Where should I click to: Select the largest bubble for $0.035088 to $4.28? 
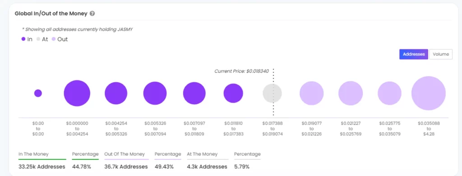point(429,93)
